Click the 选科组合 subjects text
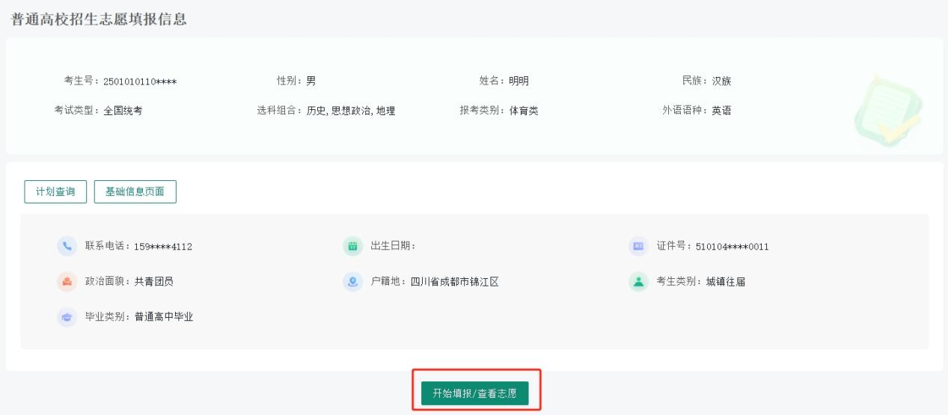Screen dimensions: 948x415 (350, 111)
